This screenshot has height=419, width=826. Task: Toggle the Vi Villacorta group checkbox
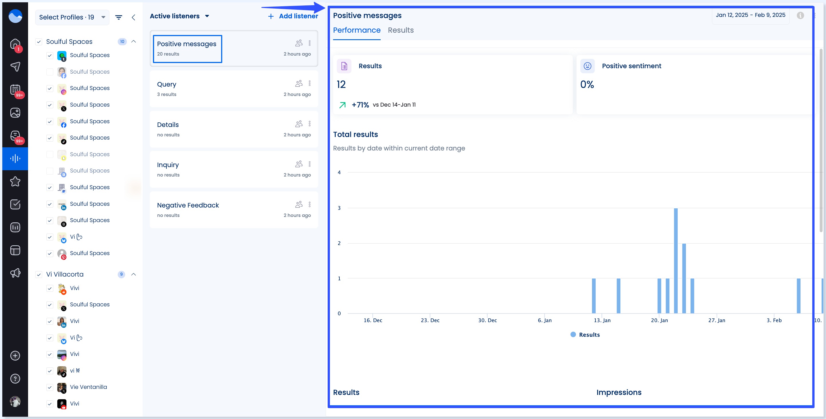[x=39, y=275]
